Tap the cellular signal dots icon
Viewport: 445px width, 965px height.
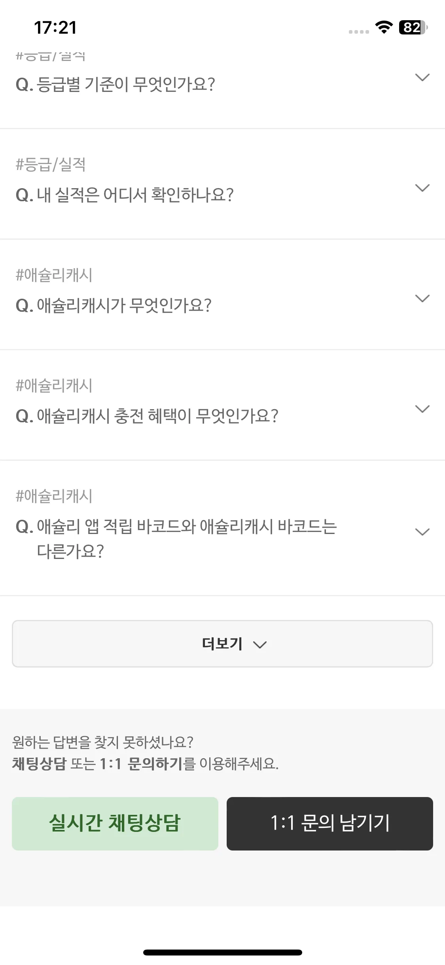pyautogui.click(x=359, y=32)
